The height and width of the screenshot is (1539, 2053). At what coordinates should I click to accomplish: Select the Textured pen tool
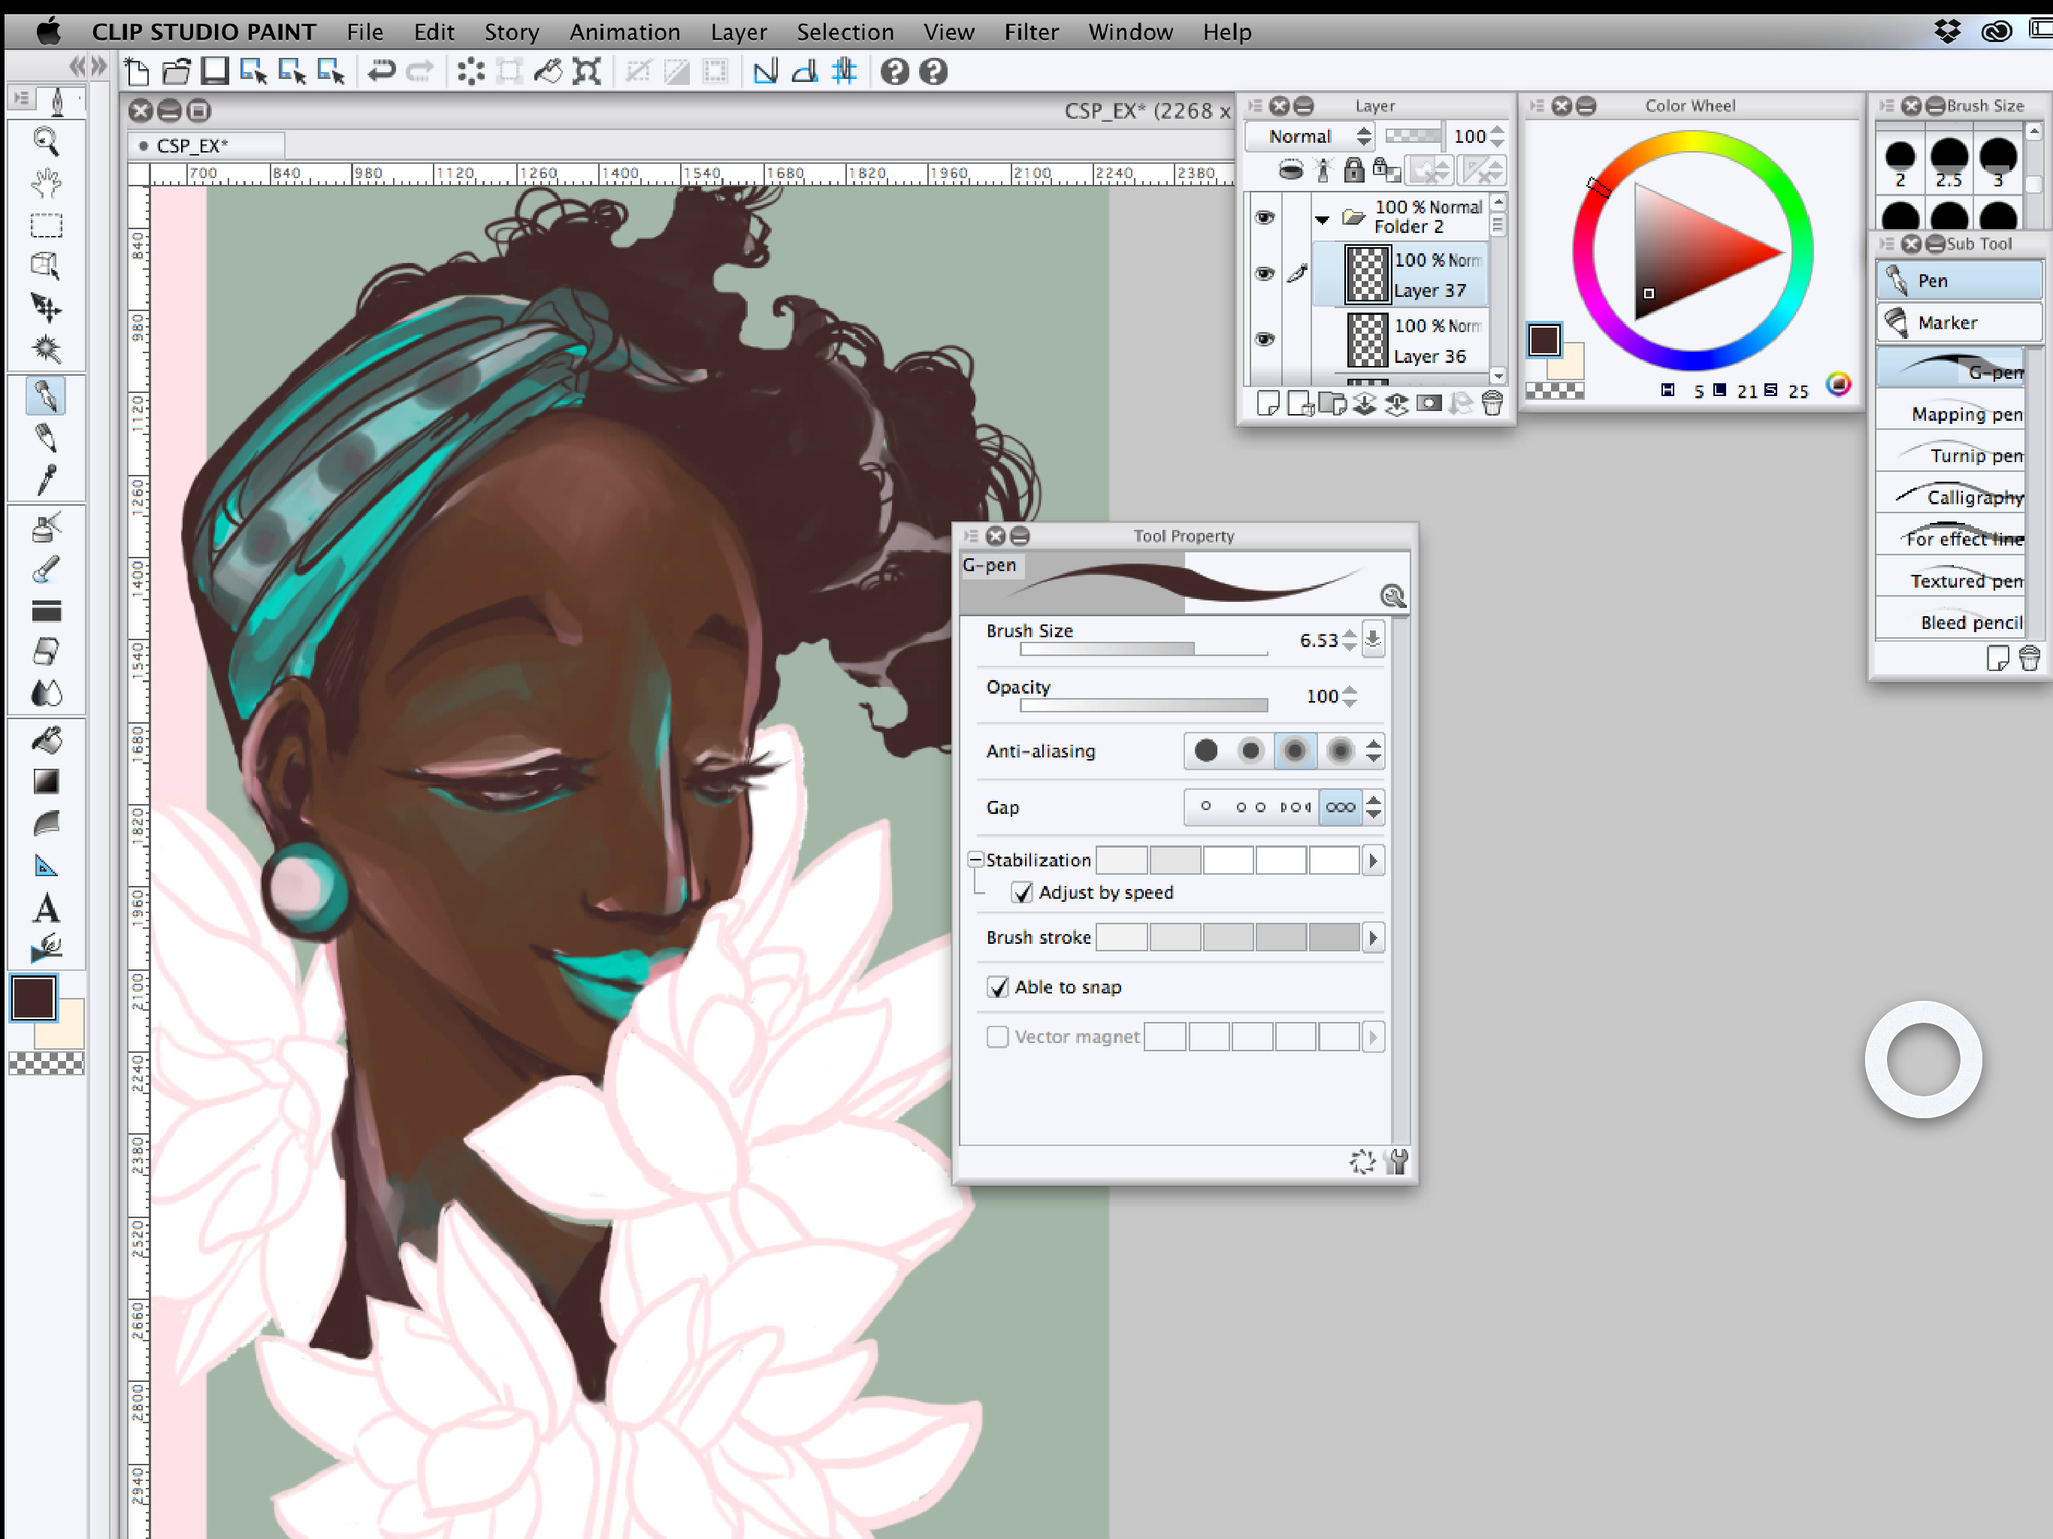pos(1958,579)
